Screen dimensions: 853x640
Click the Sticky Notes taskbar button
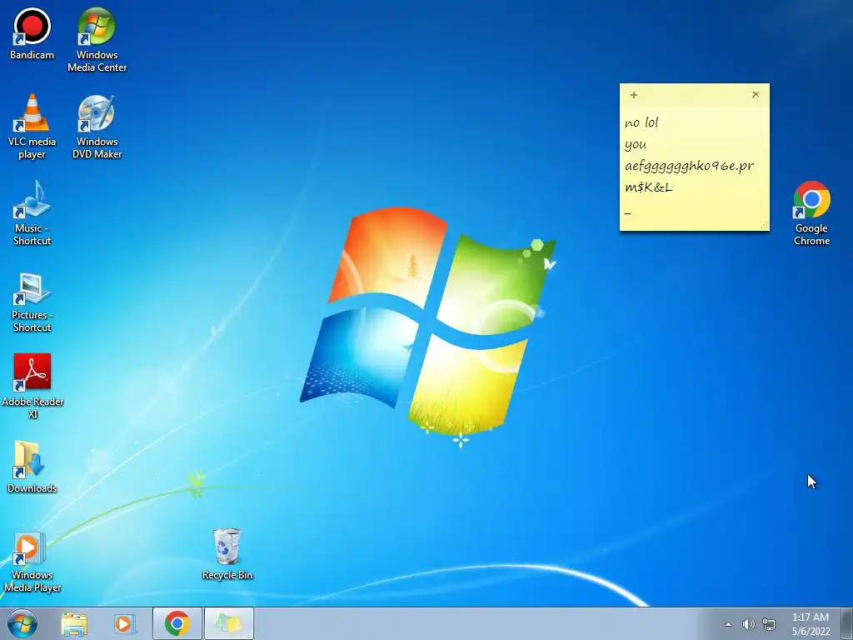pyautogui.click(x=229, y=623)
